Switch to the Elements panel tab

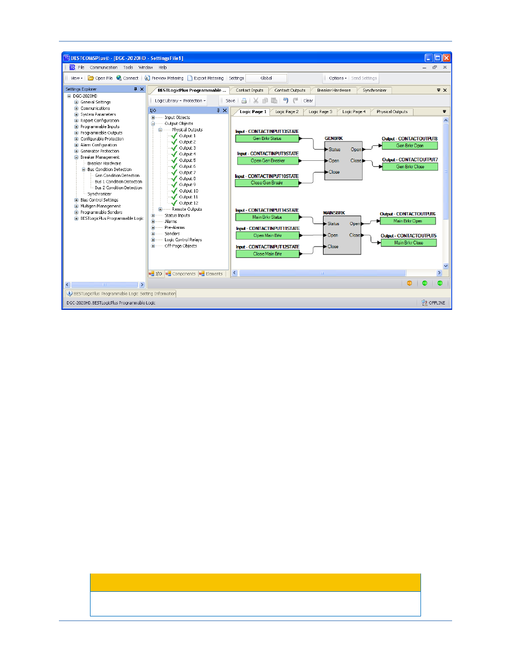click(x=211, y=274)
